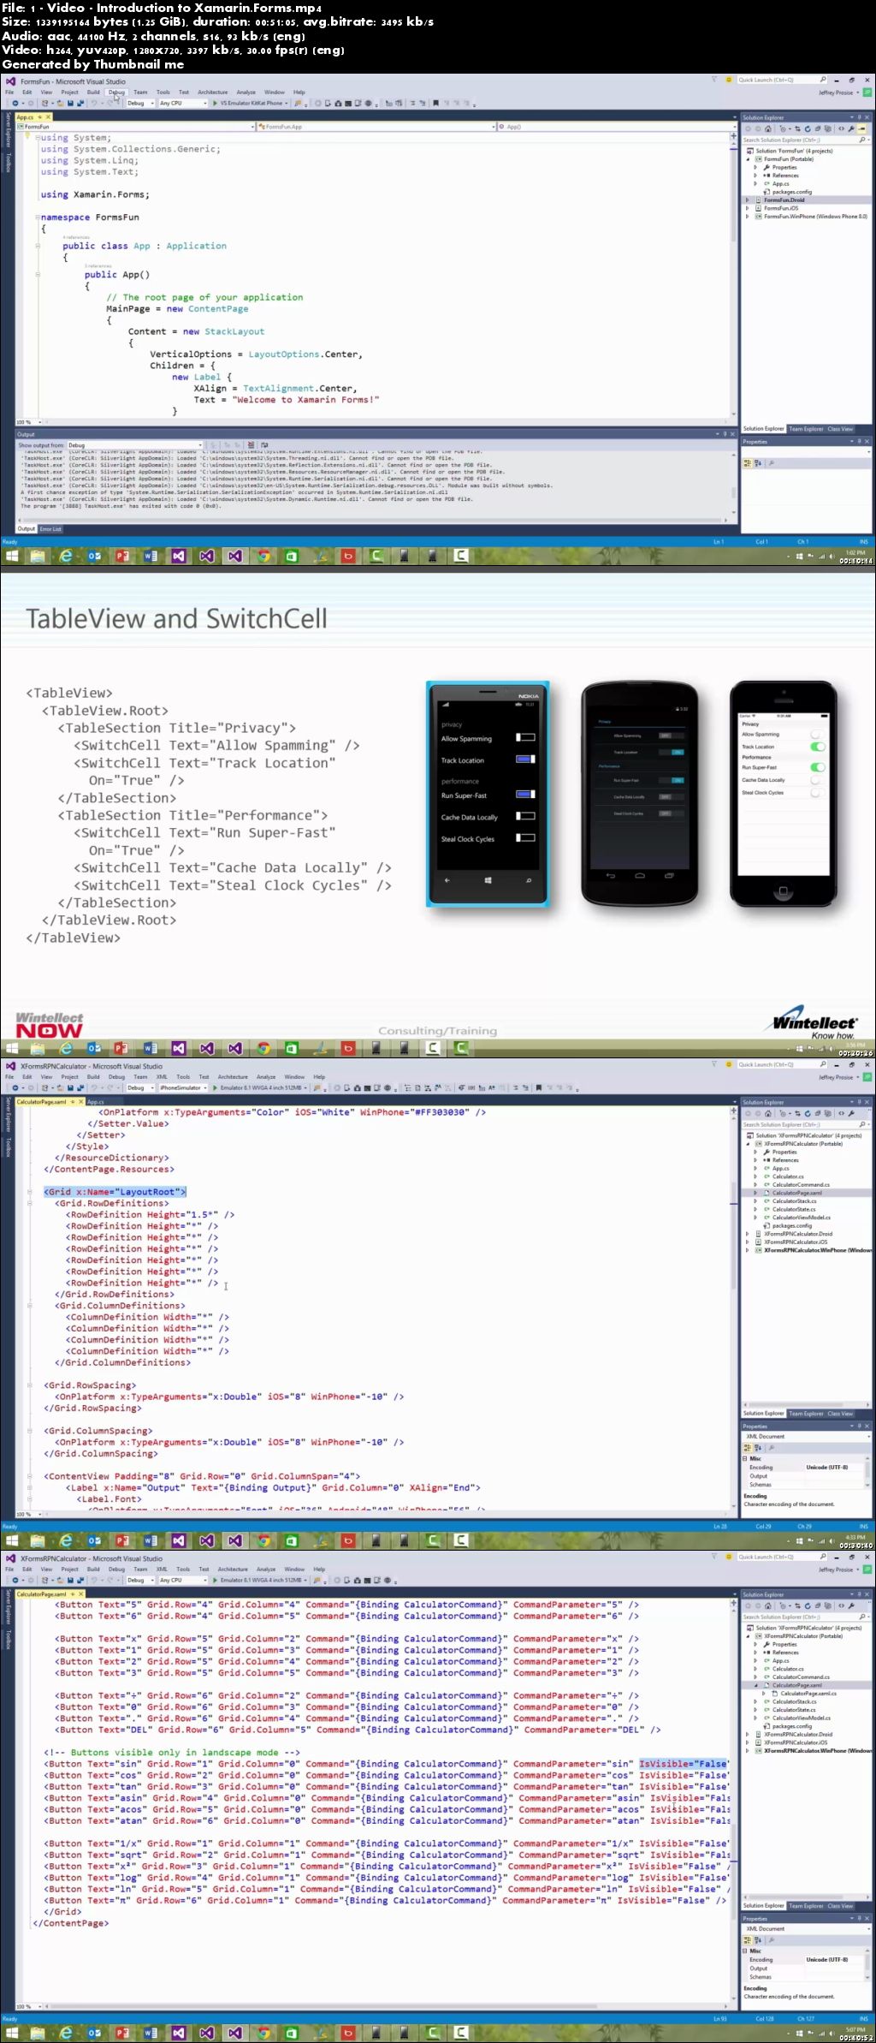Open packages.config under FormsFun (Portable)
This screenshot has height=2043, width=876.
(791, 192)
